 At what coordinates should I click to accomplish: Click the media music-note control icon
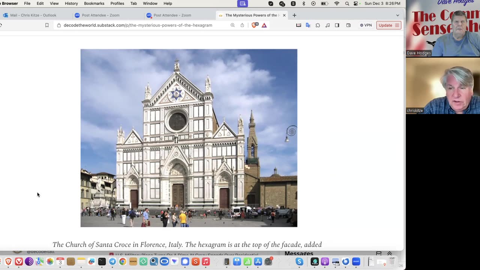327,25
